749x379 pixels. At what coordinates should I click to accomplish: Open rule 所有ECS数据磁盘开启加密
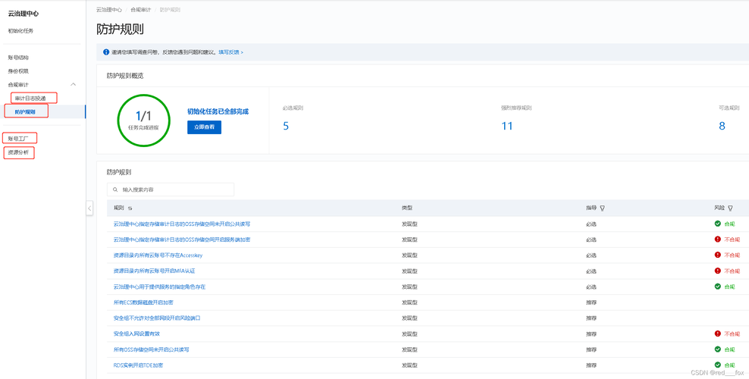tap(143, 302)
